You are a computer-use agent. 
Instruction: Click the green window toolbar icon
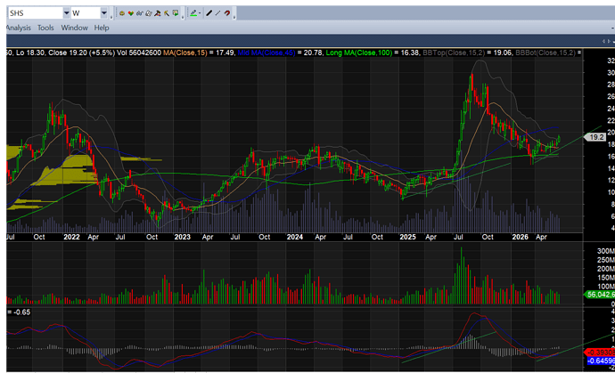point(176,13)
